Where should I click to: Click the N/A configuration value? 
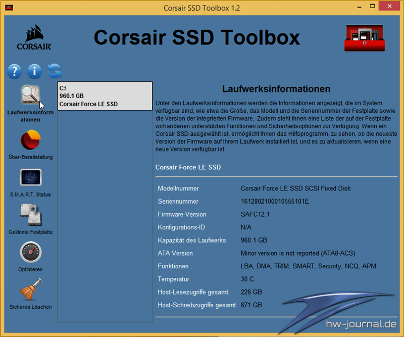pyautogui.click(x=246, y=227)
